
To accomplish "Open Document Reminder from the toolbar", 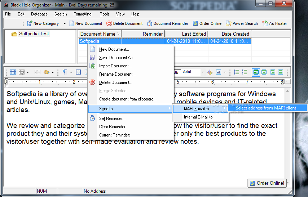I will (168, 23).
